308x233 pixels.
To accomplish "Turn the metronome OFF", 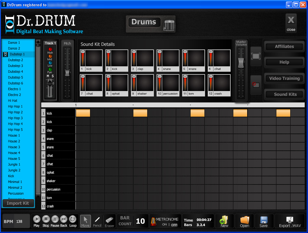I will (x=174, y=225).
